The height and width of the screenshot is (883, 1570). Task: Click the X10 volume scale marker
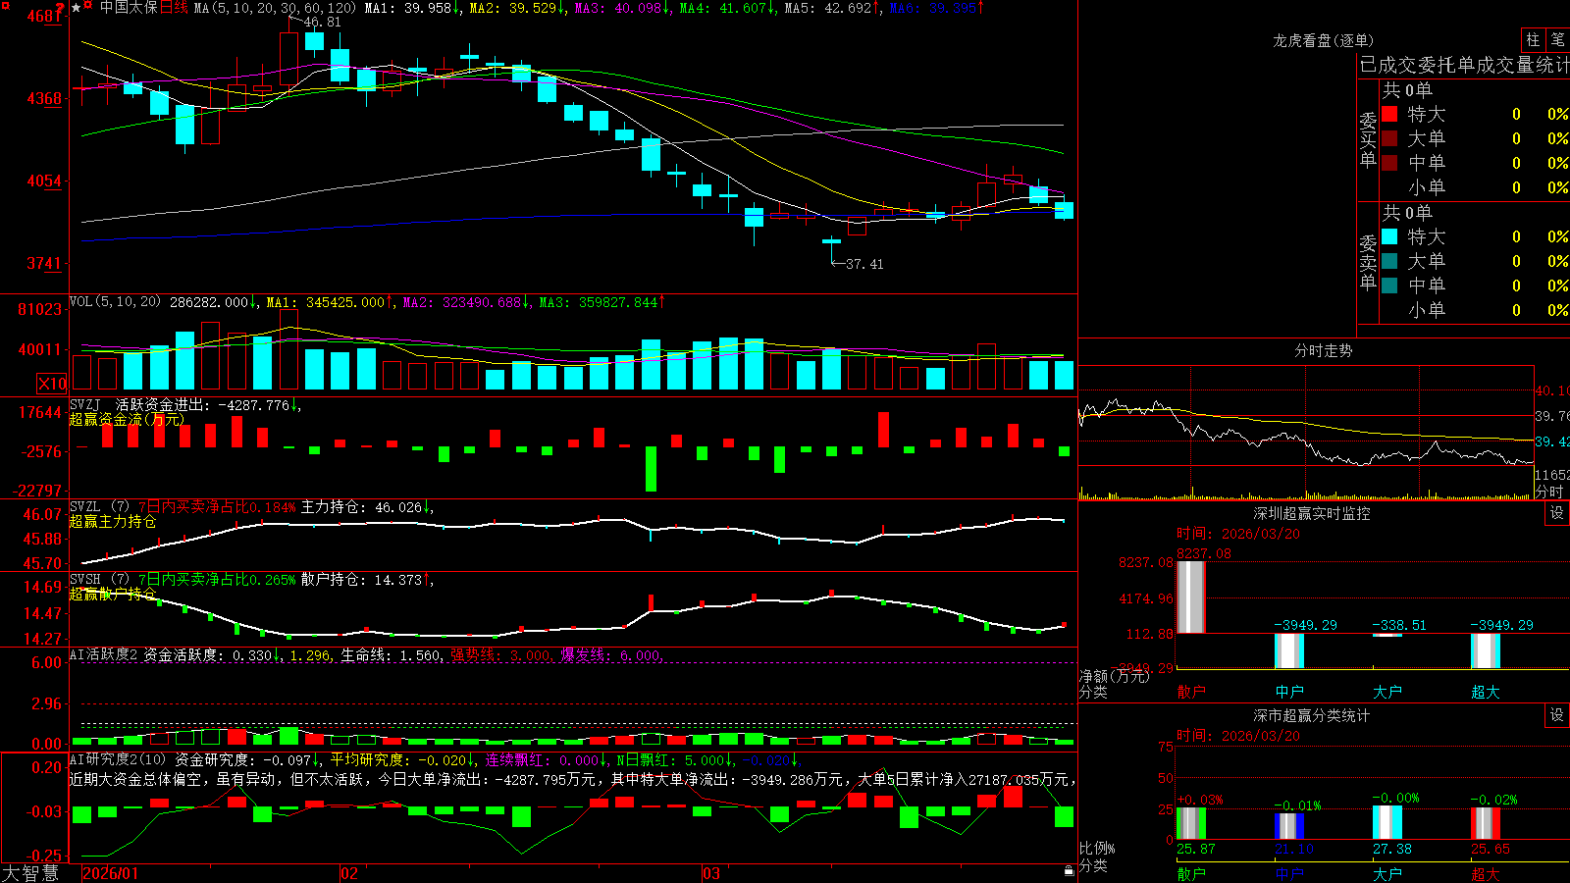click(51, 384)
